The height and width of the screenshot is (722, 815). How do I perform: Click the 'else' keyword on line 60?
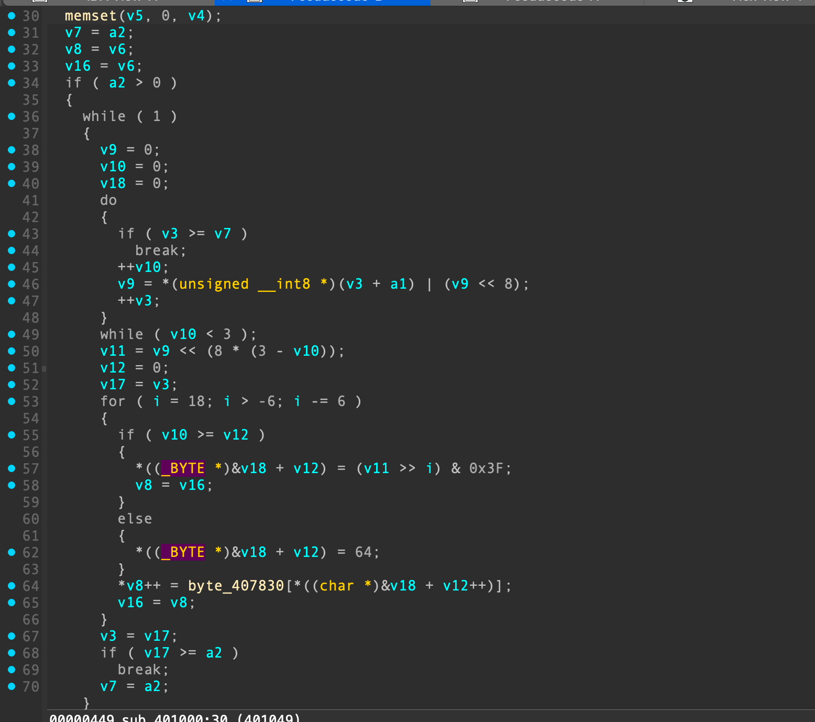point(135,519)
